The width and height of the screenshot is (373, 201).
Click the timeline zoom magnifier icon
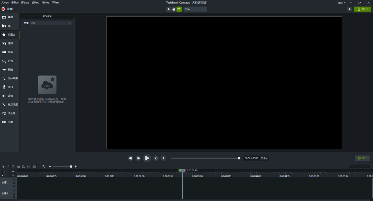(44, 167)
